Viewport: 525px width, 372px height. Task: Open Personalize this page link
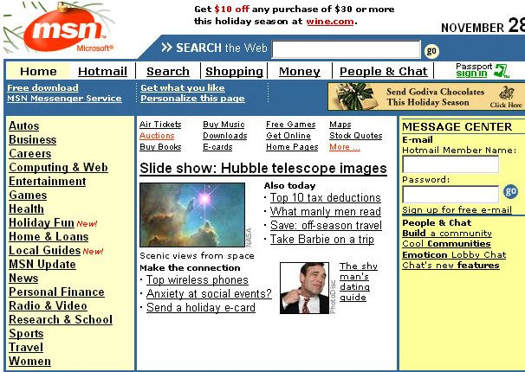[x=192, y=99]
